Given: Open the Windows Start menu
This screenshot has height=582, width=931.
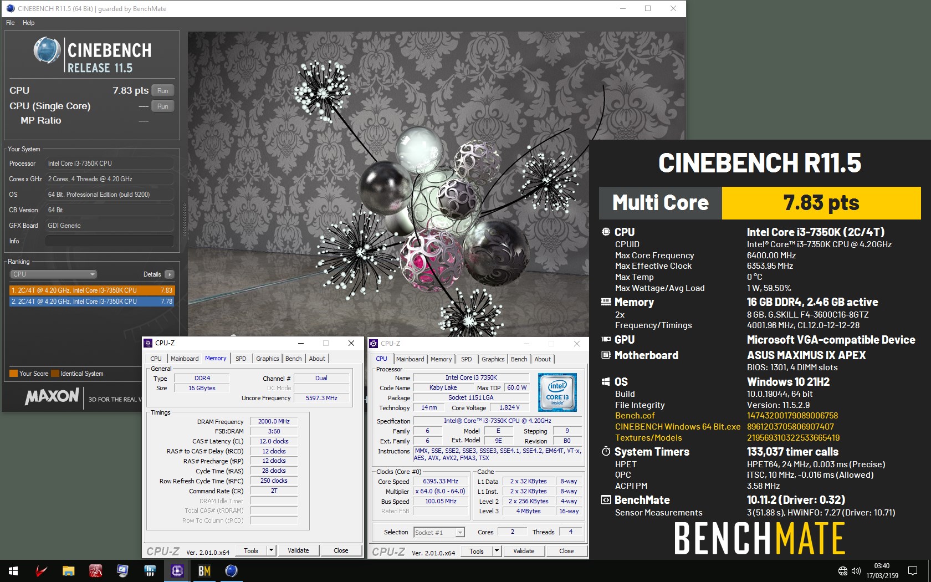Looking at the screenshot, I should point(13,571).
